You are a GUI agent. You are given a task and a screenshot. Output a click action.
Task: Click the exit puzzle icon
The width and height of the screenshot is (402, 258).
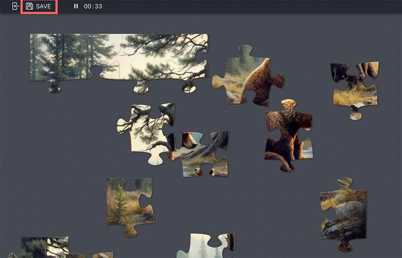pos(15,6)
